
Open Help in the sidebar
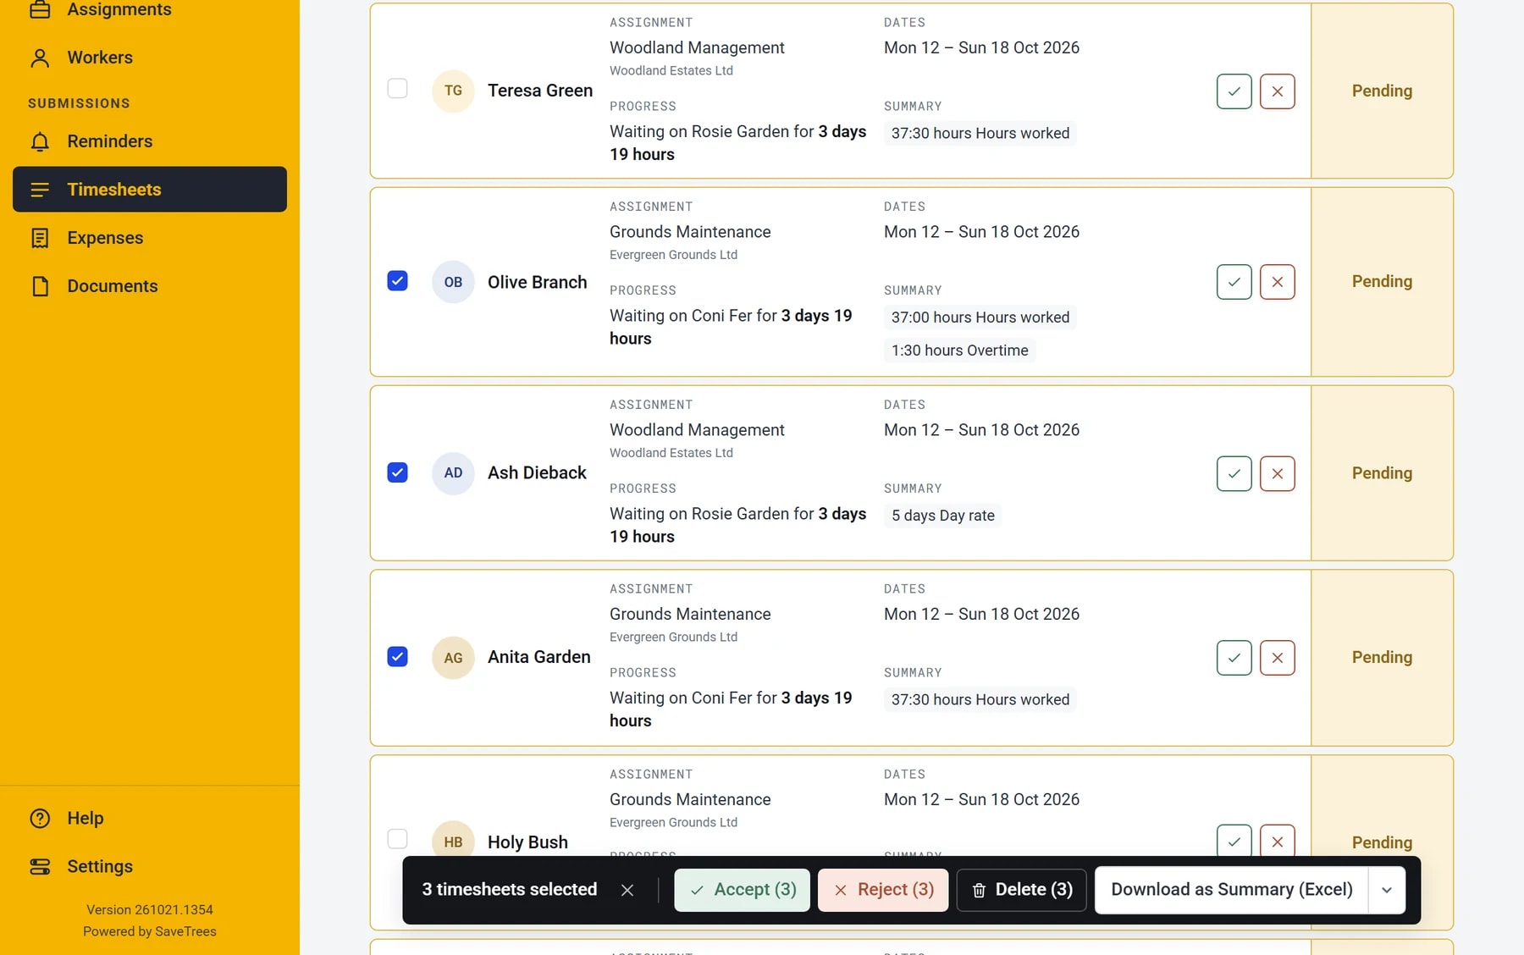150,819
